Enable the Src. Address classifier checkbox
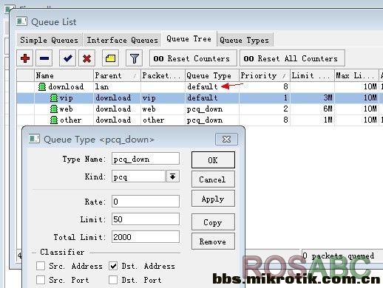383x288 pixels. (41, 266)
